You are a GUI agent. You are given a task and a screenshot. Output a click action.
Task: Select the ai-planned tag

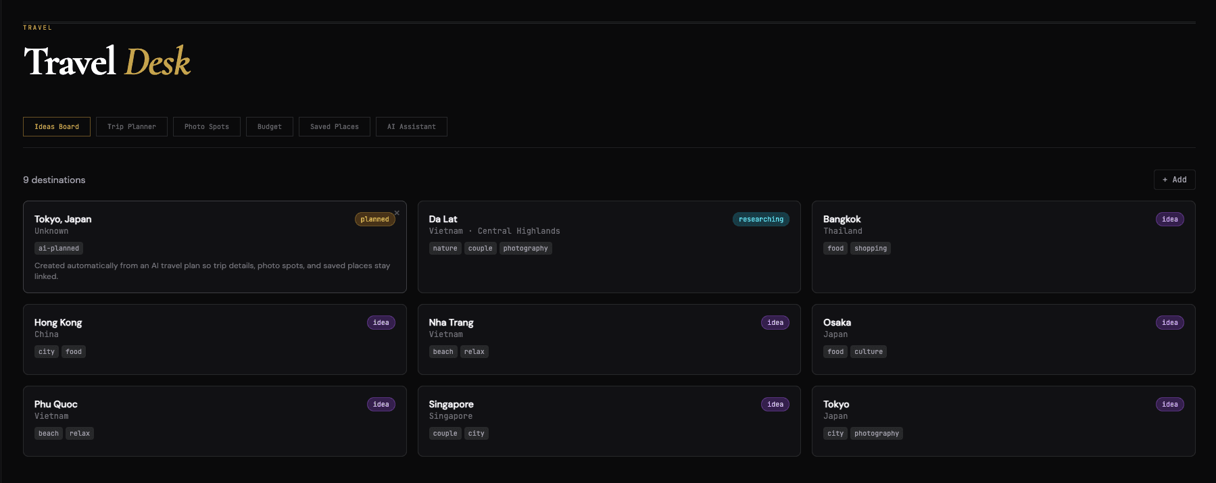[x=59, y=248]
